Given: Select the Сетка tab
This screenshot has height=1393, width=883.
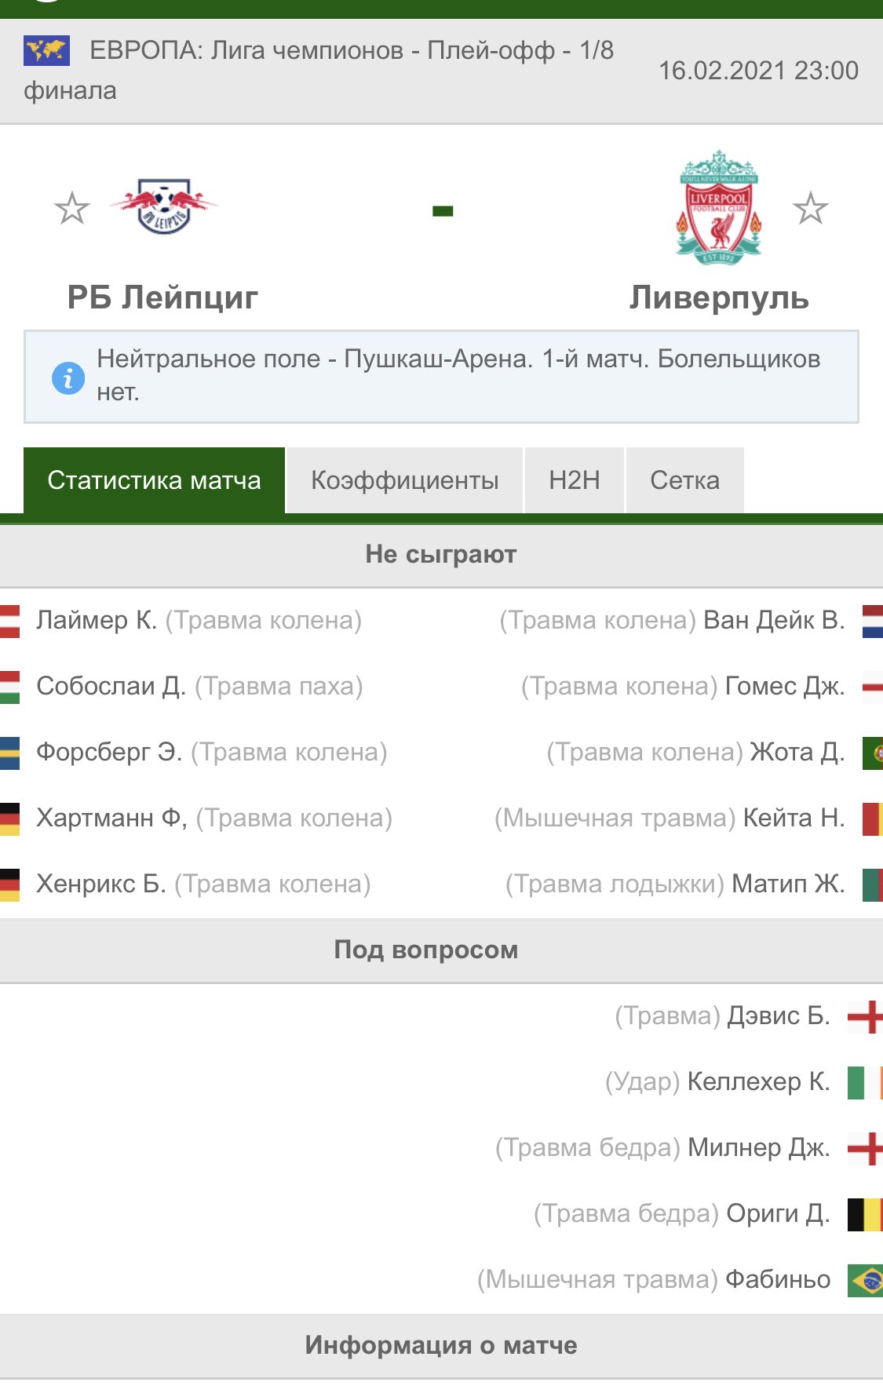Looking at the screenshot, I should [684, 480].
